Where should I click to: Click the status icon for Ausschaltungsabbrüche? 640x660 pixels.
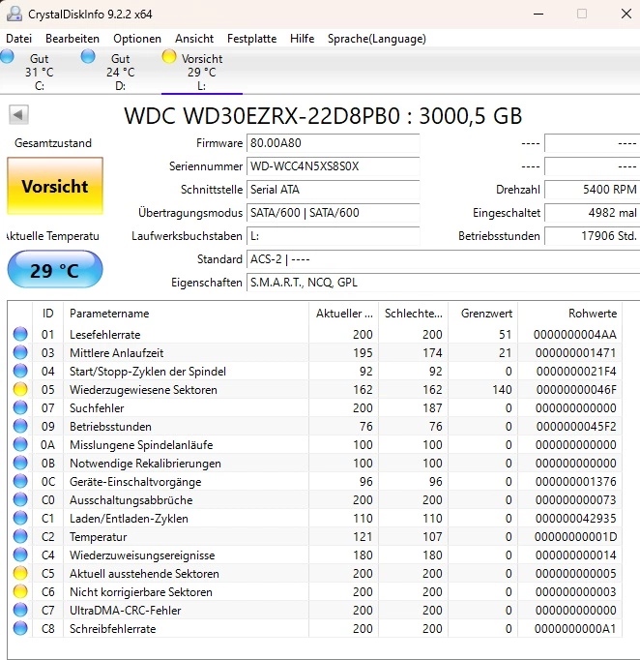(x=20, y=499)
